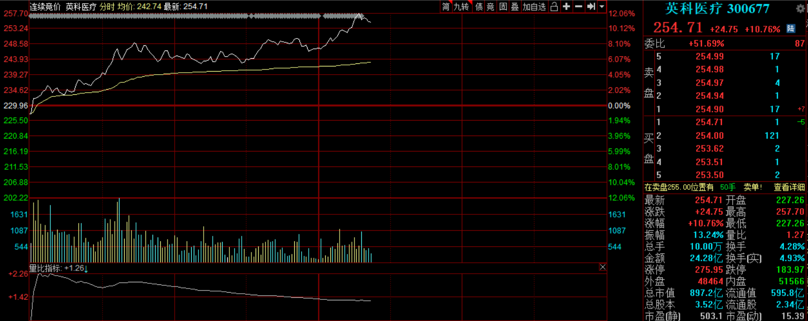The width and height of the screenshot is (808, 321).
Task: Click the 最新: 254.71 header value
Action: tap(186, 7)
